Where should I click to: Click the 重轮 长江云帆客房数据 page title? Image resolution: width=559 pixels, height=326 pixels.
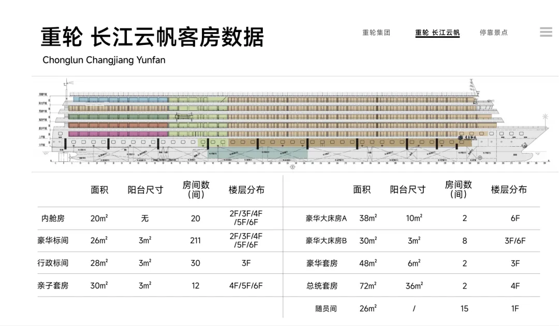(x=153, y=37)
